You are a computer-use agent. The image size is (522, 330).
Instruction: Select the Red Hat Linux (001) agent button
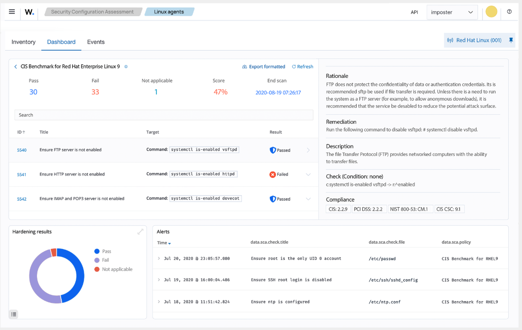pos(479,40)
